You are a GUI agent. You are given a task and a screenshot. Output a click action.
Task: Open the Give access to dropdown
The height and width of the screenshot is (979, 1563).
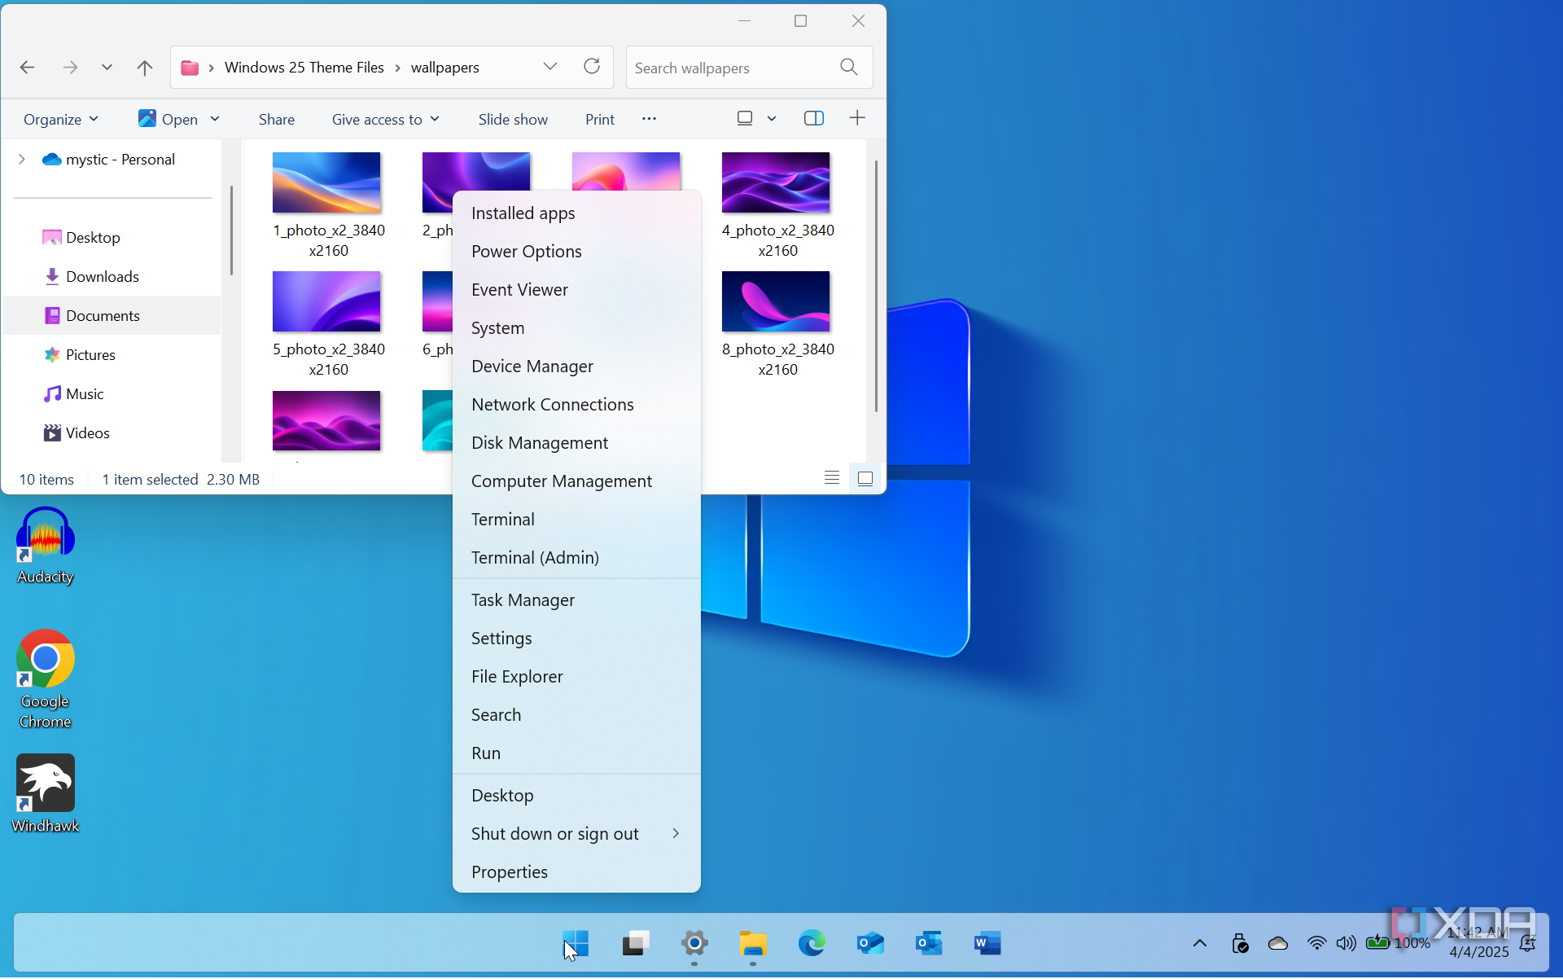click(x=384, y=118)
